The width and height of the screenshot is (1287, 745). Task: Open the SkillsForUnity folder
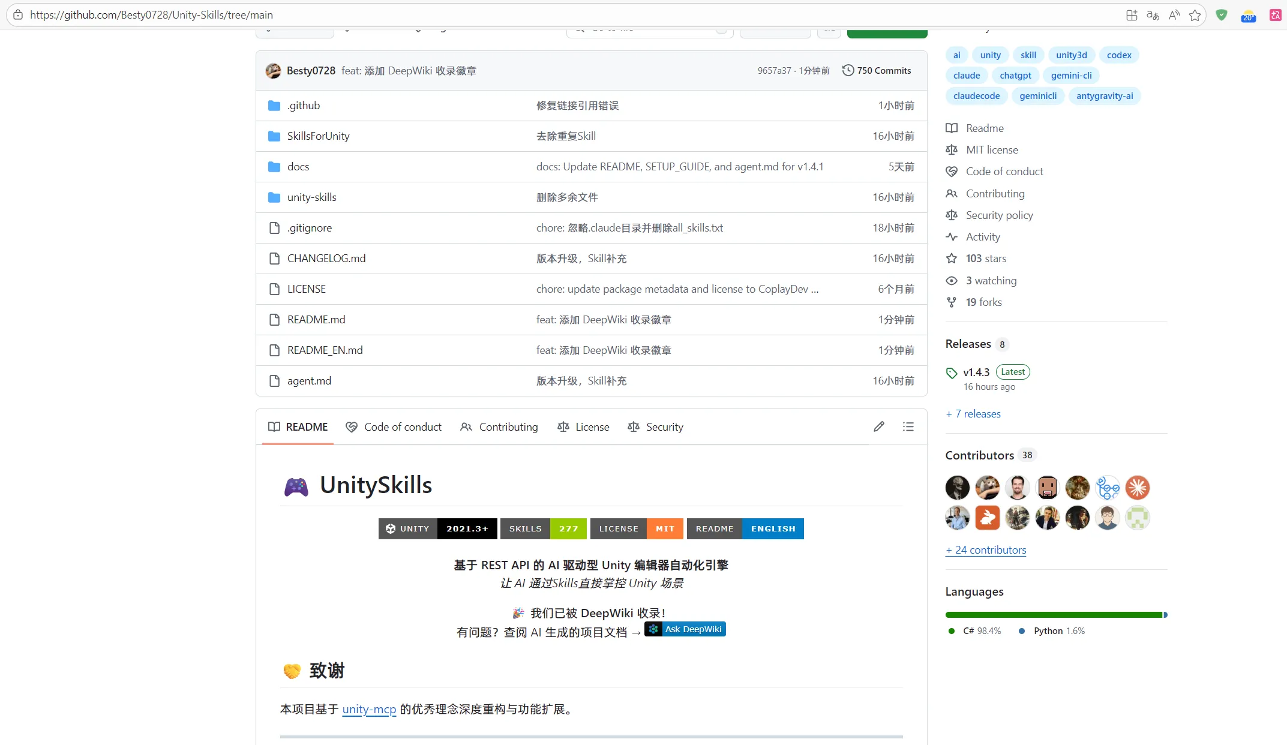[x=318, y=136]
